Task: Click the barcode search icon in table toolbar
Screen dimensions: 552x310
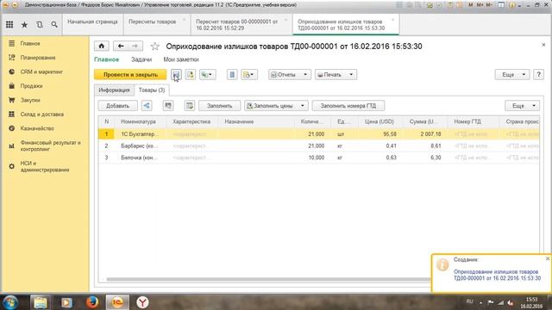Action: click(168, 106)
